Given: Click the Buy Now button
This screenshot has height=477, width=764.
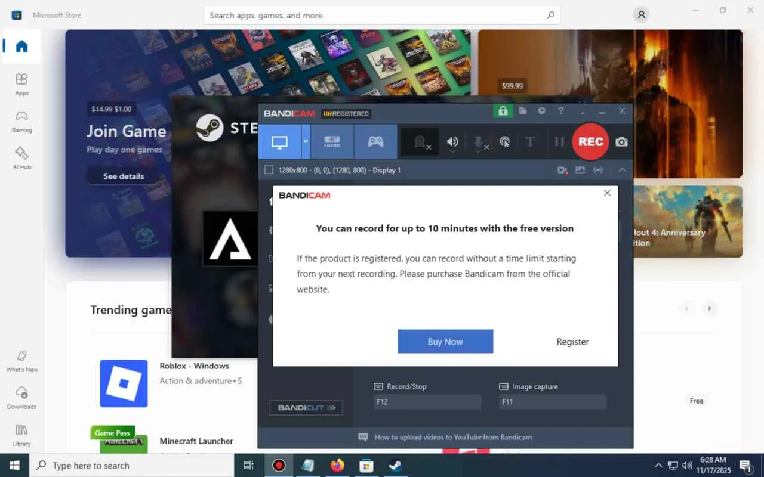Looking at the screenshot, I should (445, 342).
